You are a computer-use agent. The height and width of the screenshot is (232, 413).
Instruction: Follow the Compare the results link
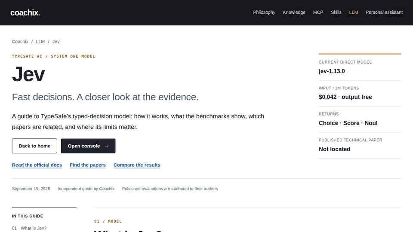(137, 165)
